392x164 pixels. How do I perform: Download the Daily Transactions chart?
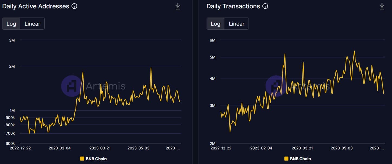tap(382, 6)
